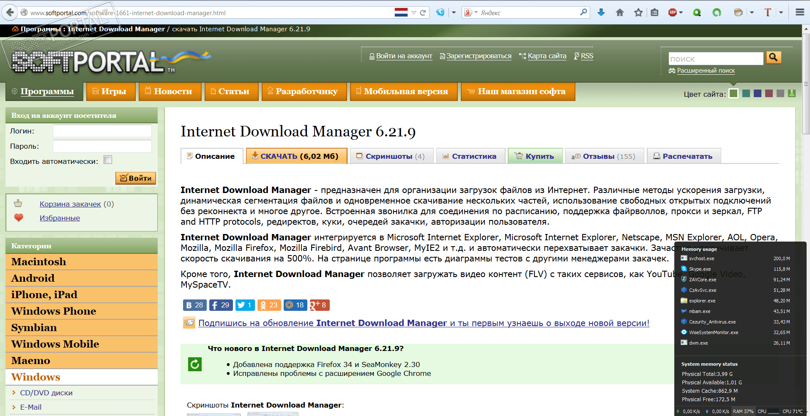
Task: Click the Пароль input field
Action: coord(102,146)
